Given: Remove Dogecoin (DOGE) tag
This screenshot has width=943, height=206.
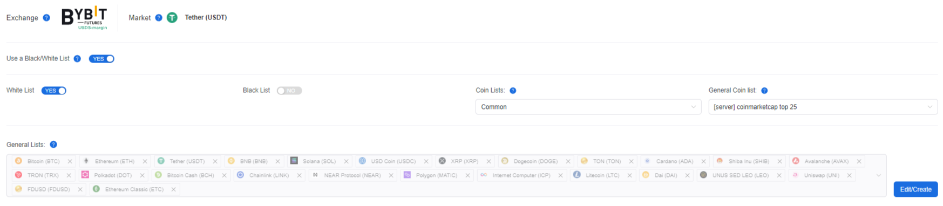Looking at the screenshot, I should (x=568, y=161).
